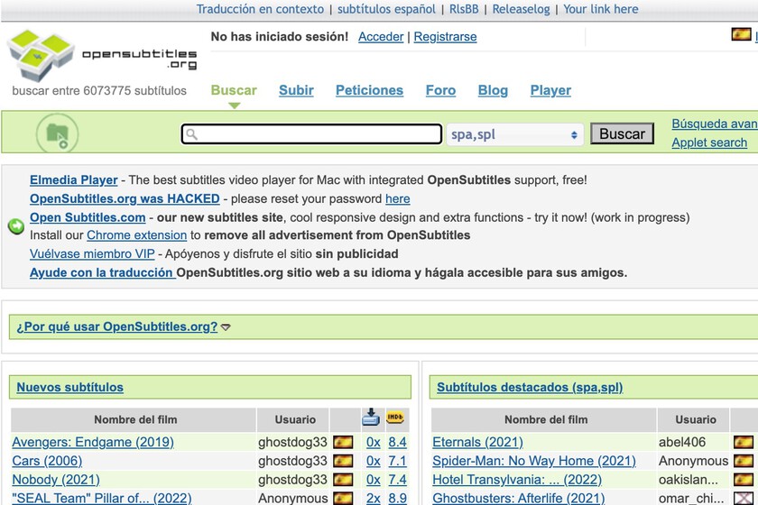Click the 2x download count for SEAL Team
Image resolution: width=758 pixels, height=505 pixels.
[374, 498]
